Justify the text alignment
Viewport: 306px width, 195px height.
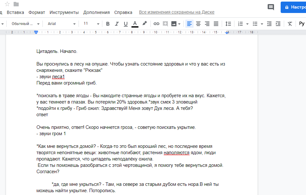216,24
